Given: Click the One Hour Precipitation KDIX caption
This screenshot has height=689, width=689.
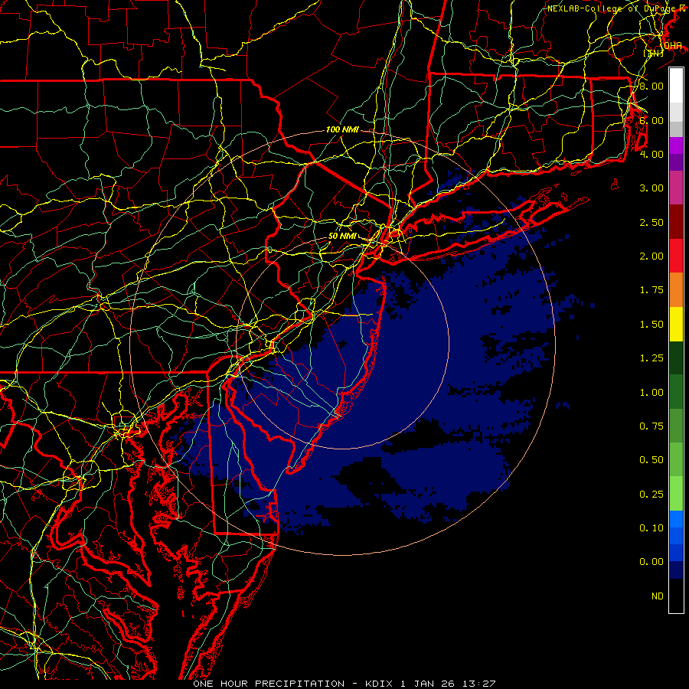Looking at the screenshot, I should click(x=344, y=684).
